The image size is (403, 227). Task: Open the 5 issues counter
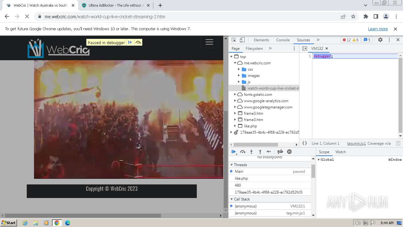click(x=367, y=40)
